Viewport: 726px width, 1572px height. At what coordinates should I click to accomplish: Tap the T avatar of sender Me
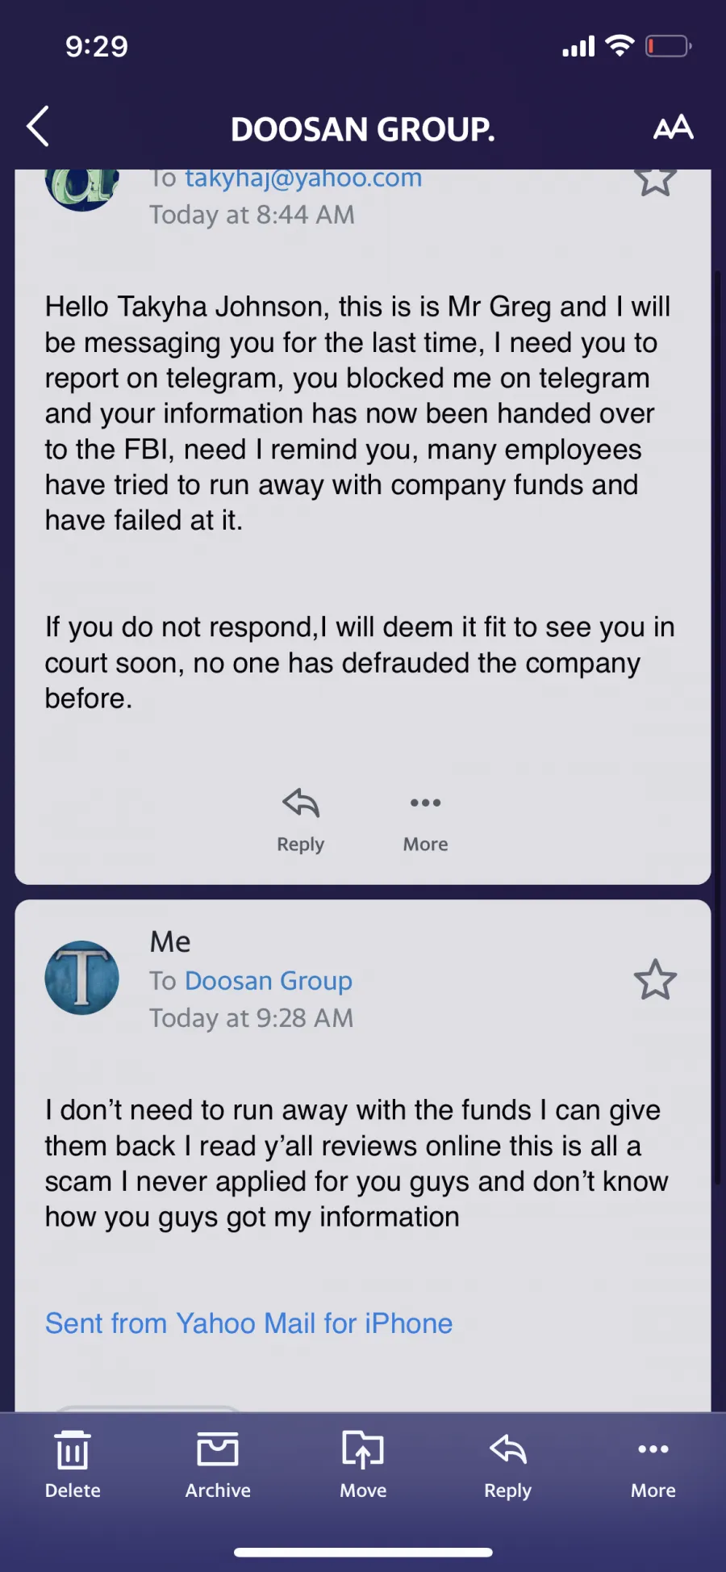(x=81, y=978)
